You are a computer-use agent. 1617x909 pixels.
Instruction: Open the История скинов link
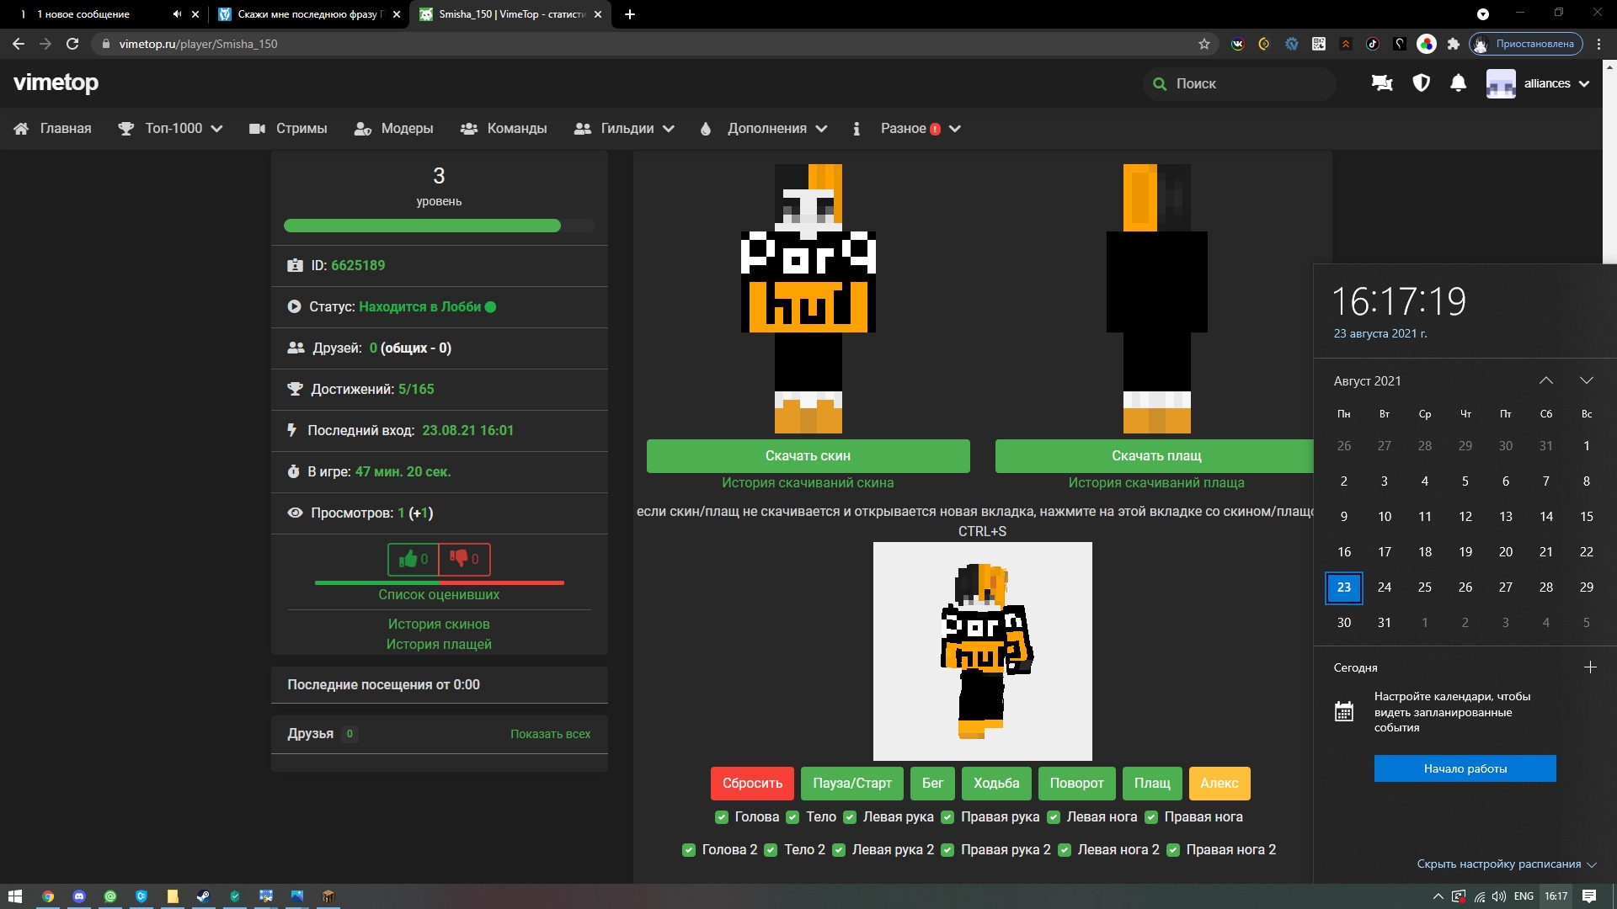[x=439, y=625]
